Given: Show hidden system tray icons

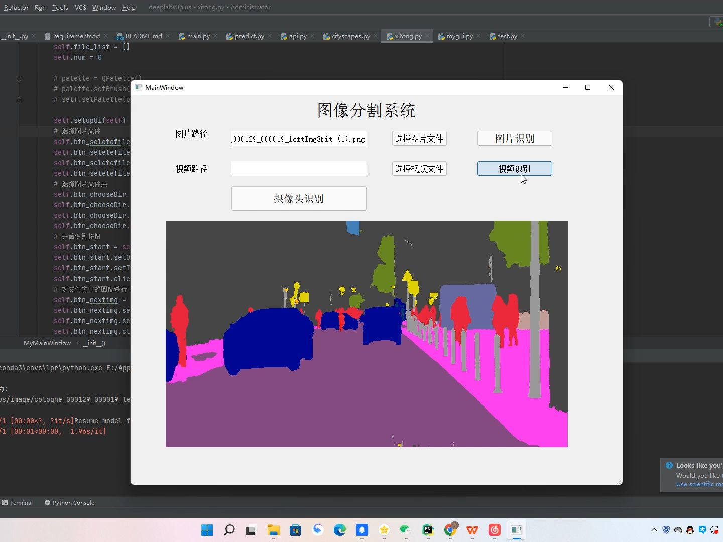Looking at the screenshot, I should pyautogui.click(x=654, y=530).
